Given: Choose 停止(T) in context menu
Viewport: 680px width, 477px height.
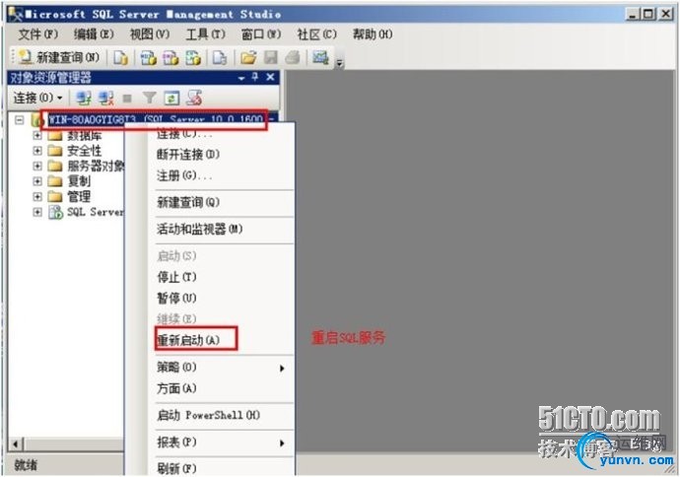Looking at the screenshot, I should (x=221, y=277).
